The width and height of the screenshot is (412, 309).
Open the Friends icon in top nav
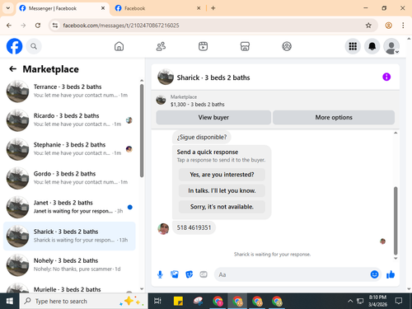(161, 46)
